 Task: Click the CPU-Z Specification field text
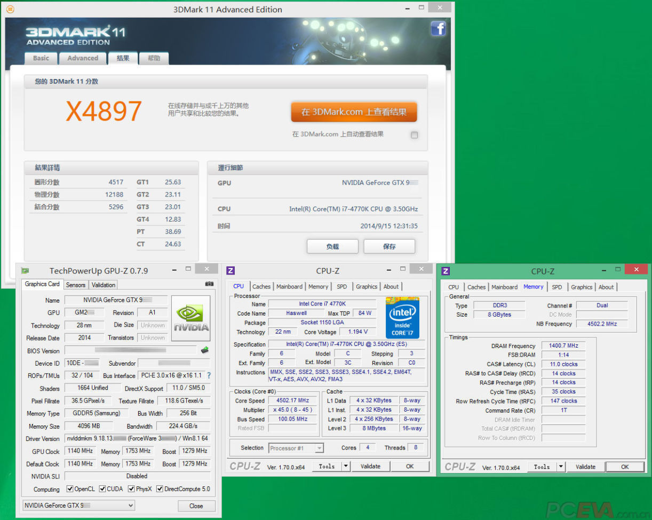pos(346,344)
